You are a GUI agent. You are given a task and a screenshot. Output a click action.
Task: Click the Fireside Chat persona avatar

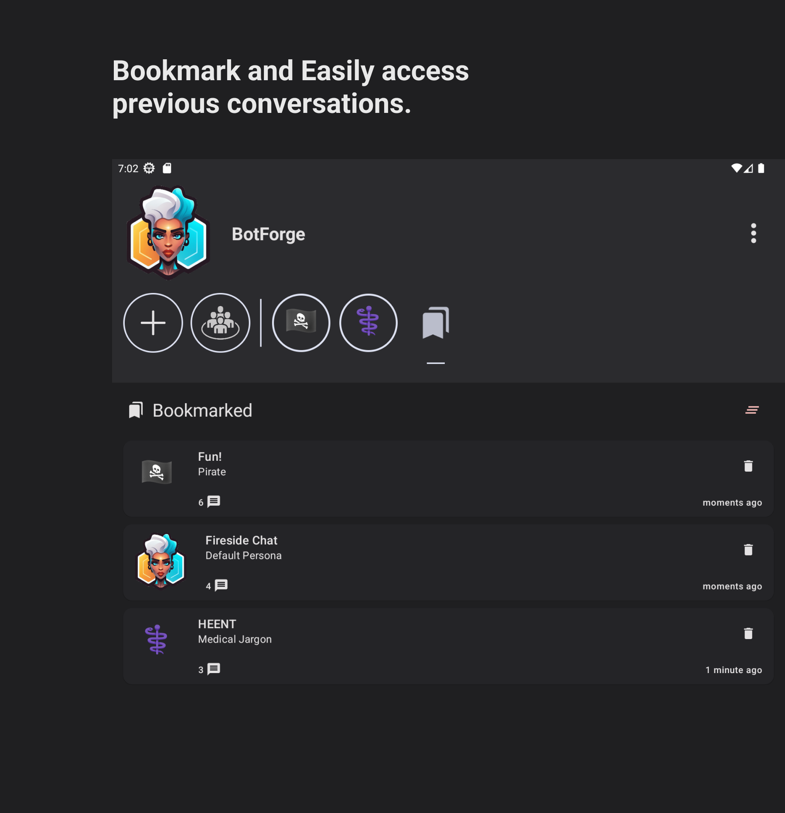(161, 561)
